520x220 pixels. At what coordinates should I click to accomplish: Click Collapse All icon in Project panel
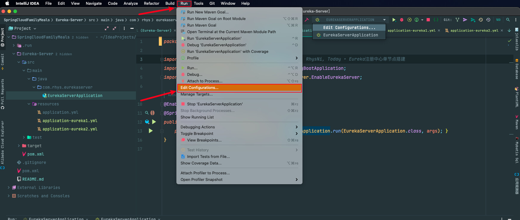(114, 28)
